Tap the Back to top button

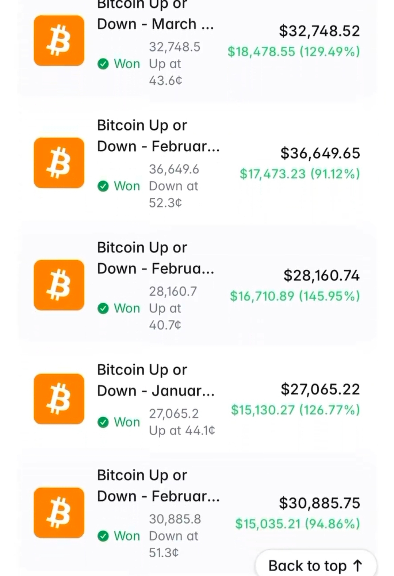(x=315, y=565)
